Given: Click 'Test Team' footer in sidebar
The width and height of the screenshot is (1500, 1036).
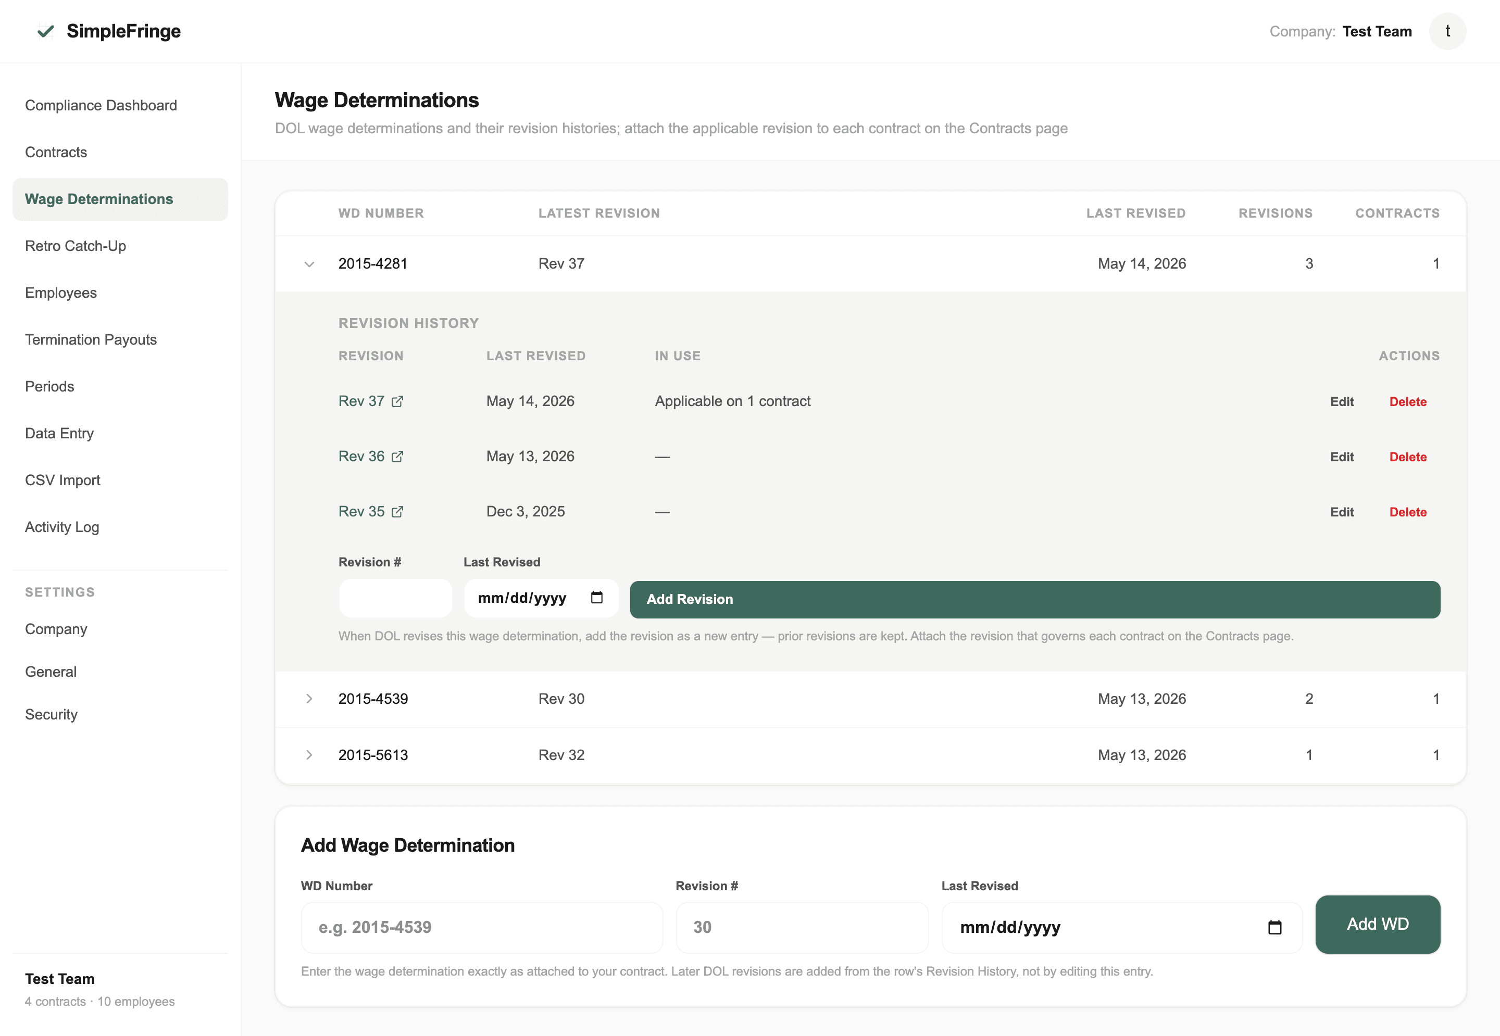Looking at the screenshot, I should 60,979.
